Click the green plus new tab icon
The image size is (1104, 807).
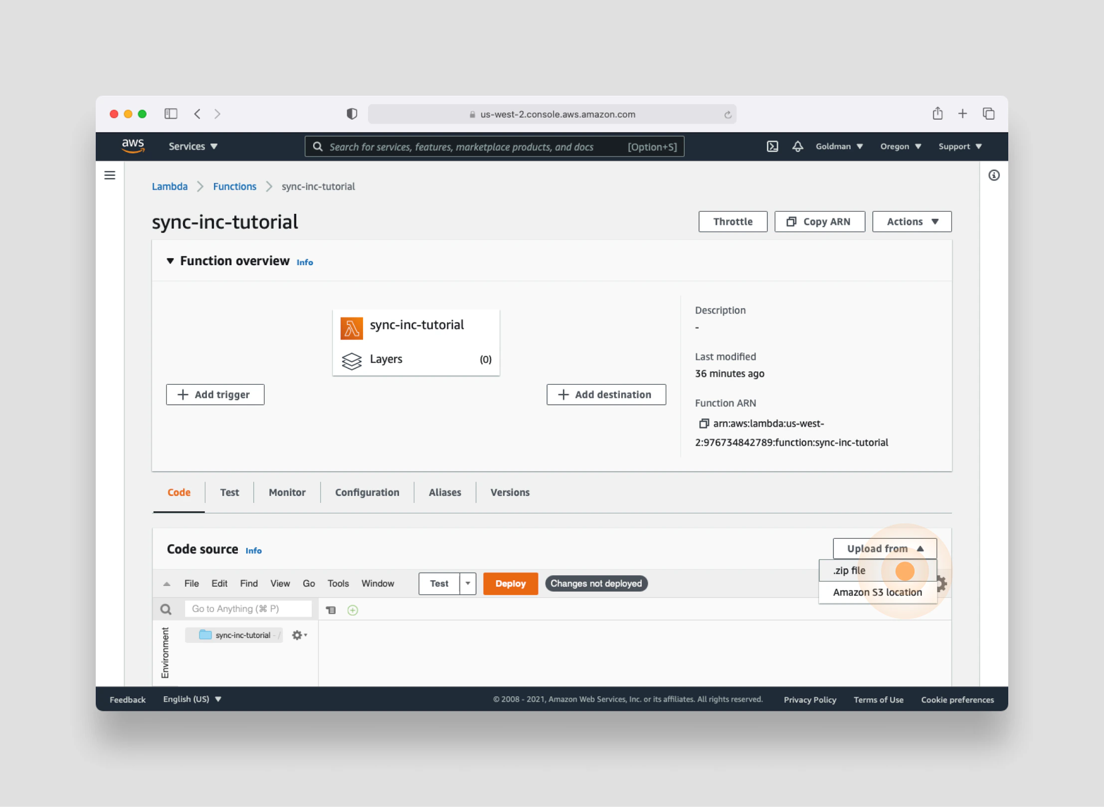point(353,610)
